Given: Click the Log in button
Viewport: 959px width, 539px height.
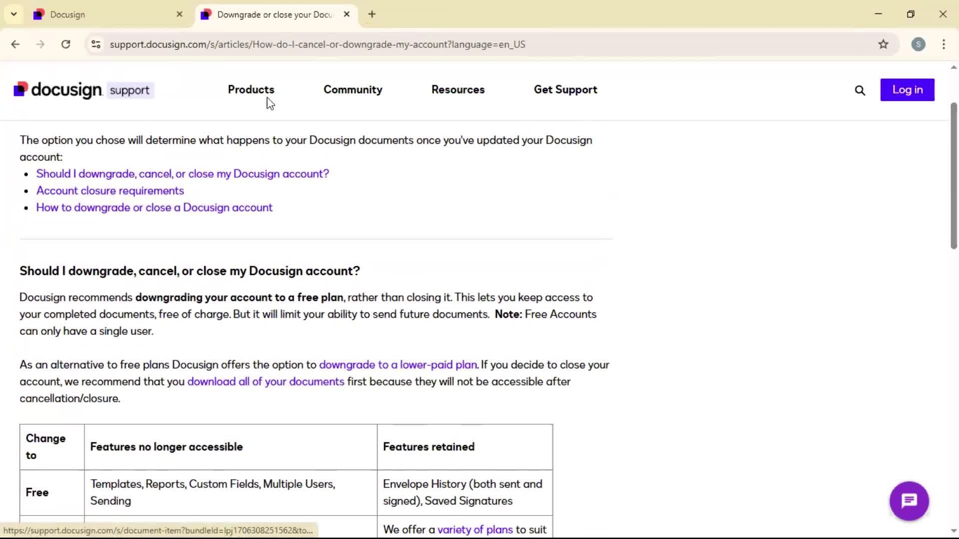Looking at the screenshot, I should [x=907, y=90].
